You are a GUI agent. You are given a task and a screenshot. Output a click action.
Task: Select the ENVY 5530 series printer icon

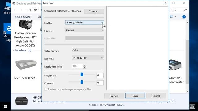pos(26,64)
